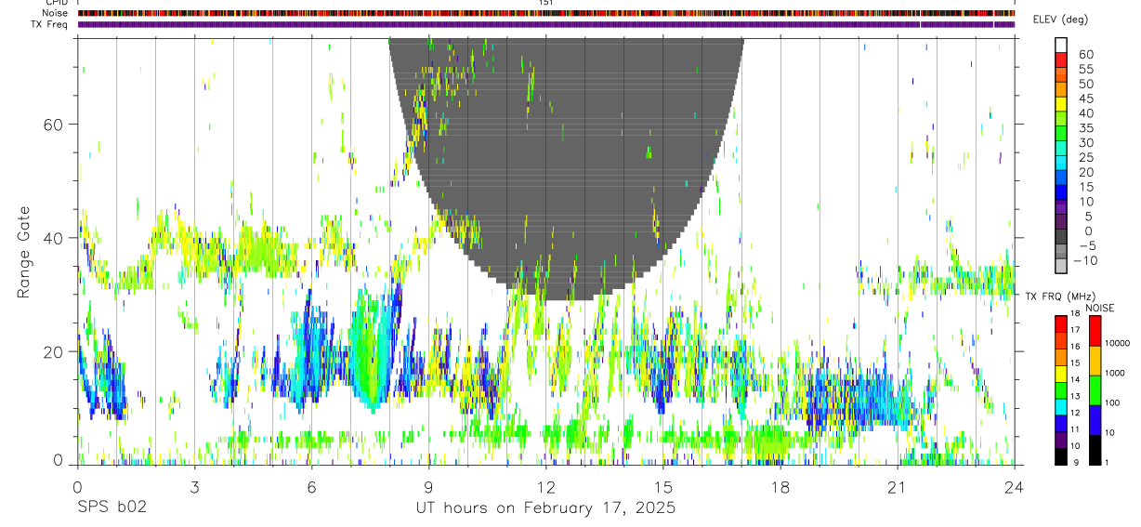
Task: Click the 21 hour tick label on UT axis
Action: pyautogui.click(x=897, y=487)
